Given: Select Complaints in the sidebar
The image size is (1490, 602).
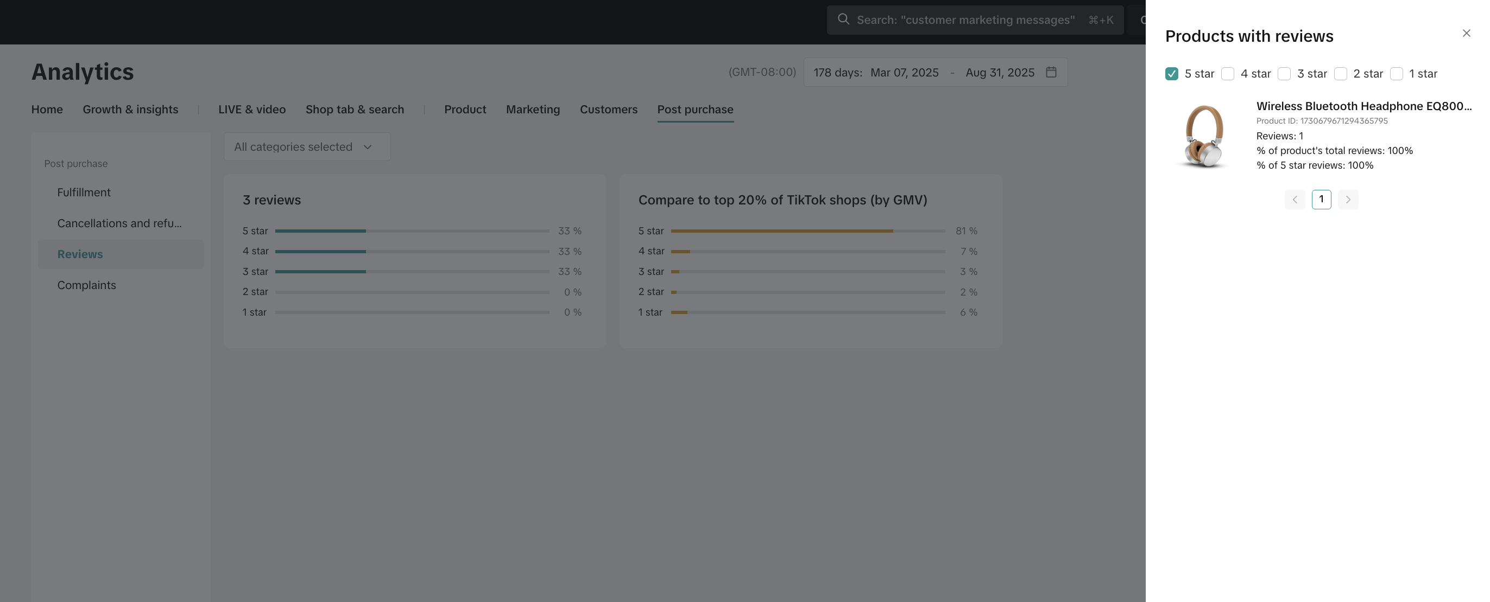Looking at the screenshot, I should 86,285.
